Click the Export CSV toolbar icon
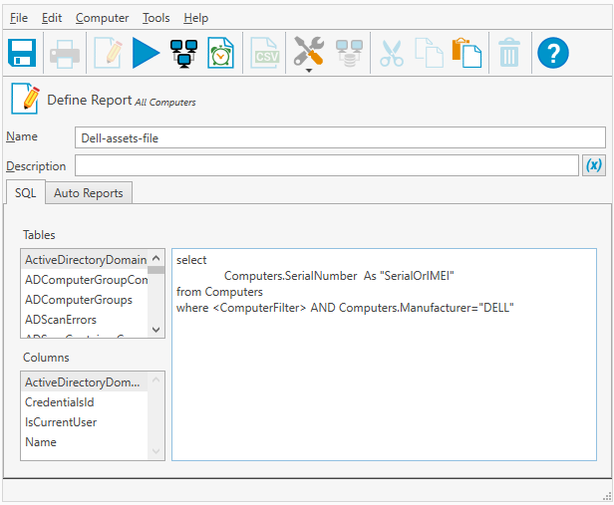Image resolution: width=614 pixels, height=505 pixels. pyautogui.click(x=265, y=53)
